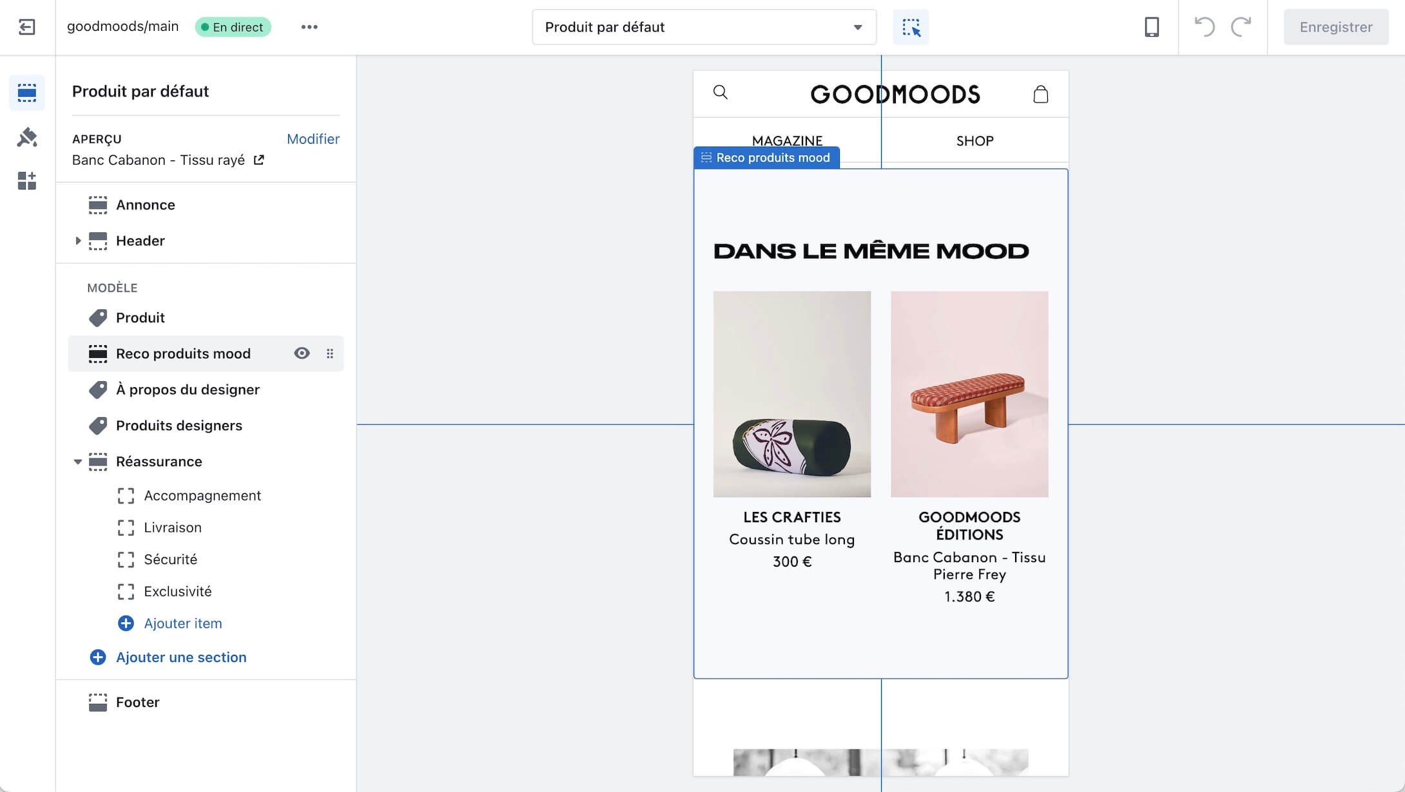Open the shopping bag cart icon
Image resolution: width=1405 pixels, height=792 pixels.
[x=1040, y=94]
